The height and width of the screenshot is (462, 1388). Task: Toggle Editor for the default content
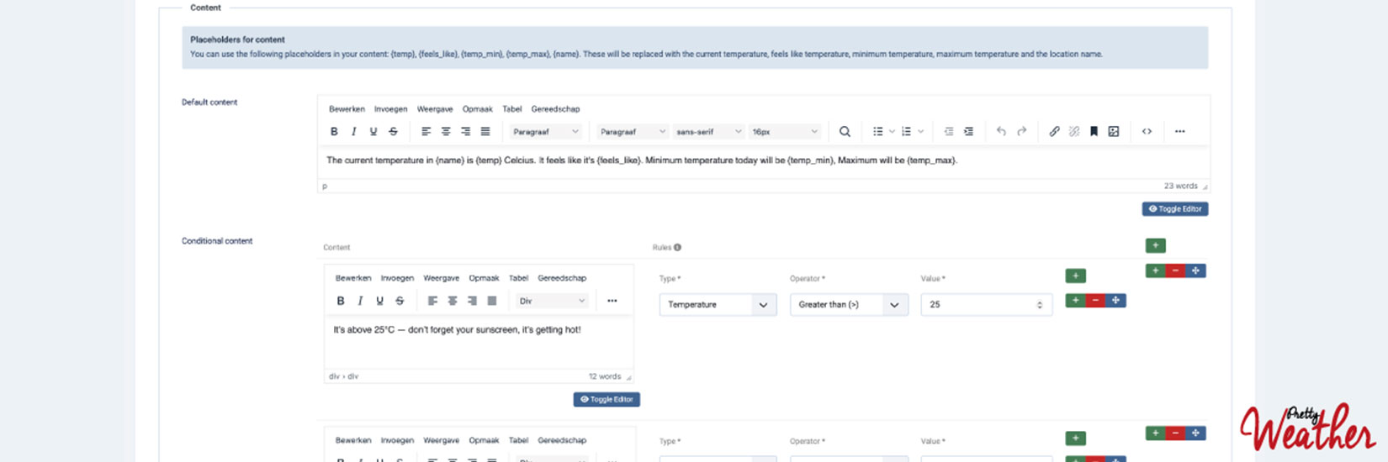[1174, 209]
